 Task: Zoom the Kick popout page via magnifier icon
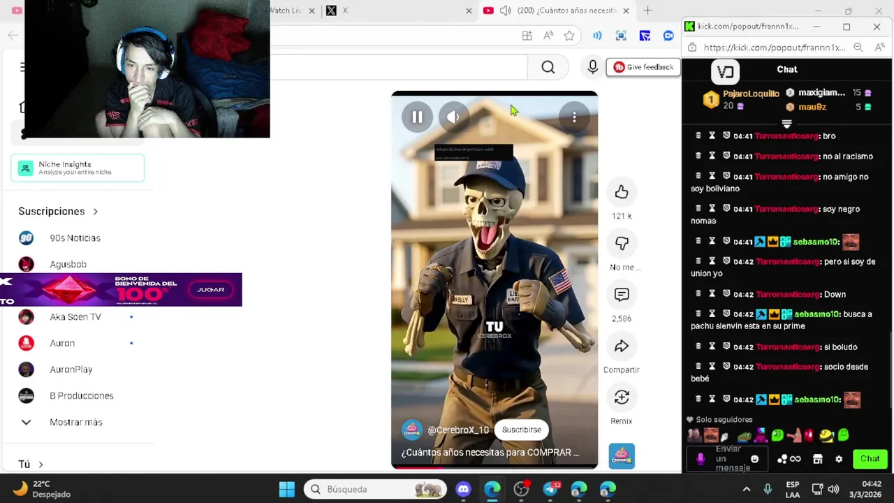coord(858,48)
